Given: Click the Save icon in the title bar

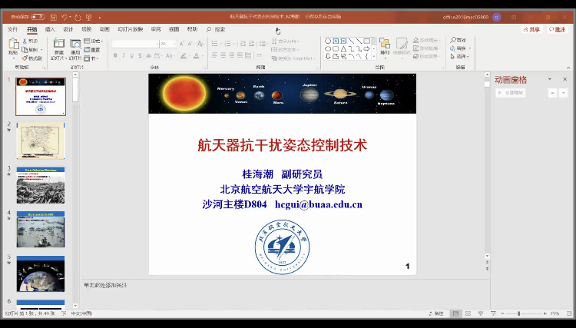Looking at the screenshot, I should click(52, 16).
